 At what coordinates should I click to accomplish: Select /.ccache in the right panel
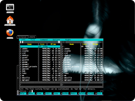[x=82, y=51]
